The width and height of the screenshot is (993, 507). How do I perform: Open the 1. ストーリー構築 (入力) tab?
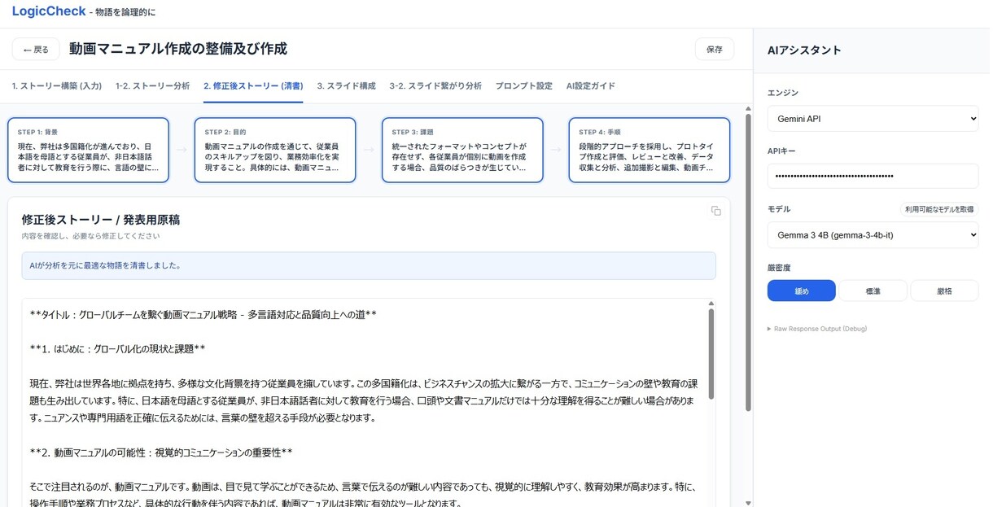point(57,86)
